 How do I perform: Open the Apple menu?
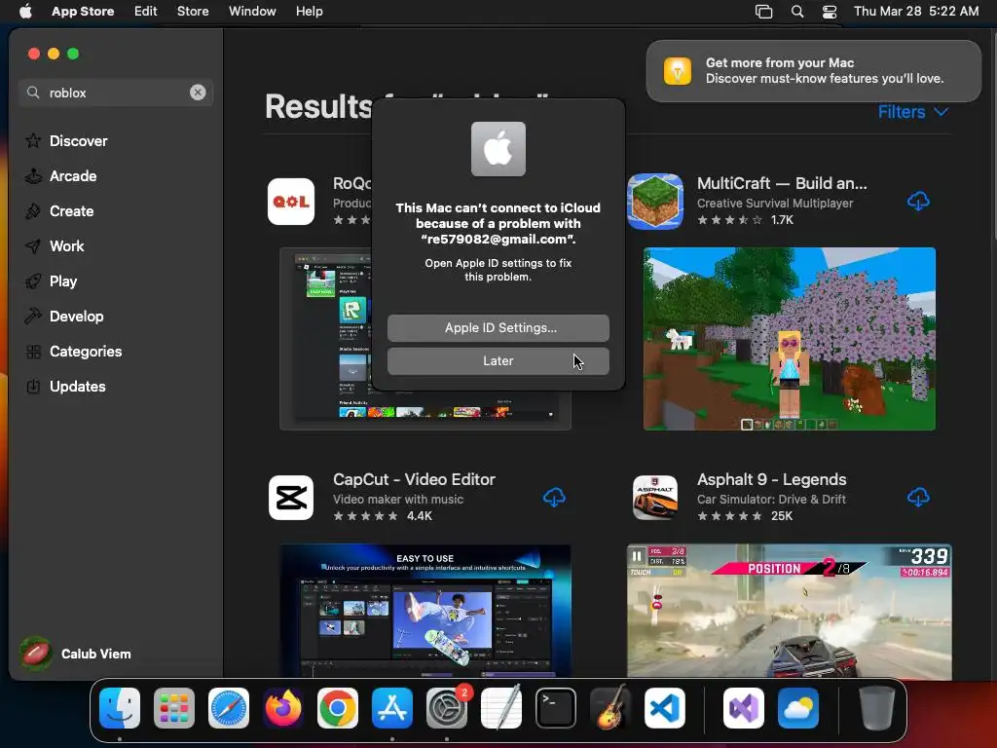pos(25,11)
